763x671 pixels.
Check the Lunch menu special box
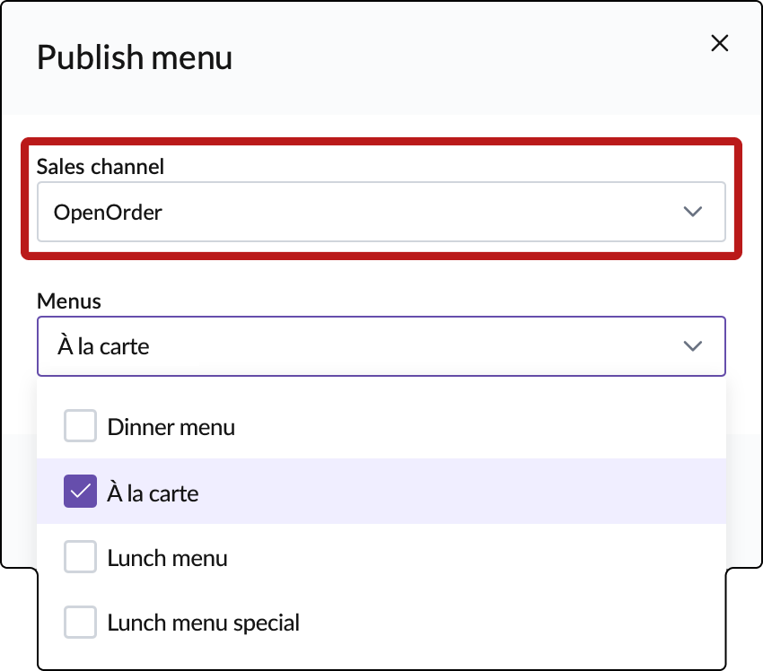[x=80, y=622]
